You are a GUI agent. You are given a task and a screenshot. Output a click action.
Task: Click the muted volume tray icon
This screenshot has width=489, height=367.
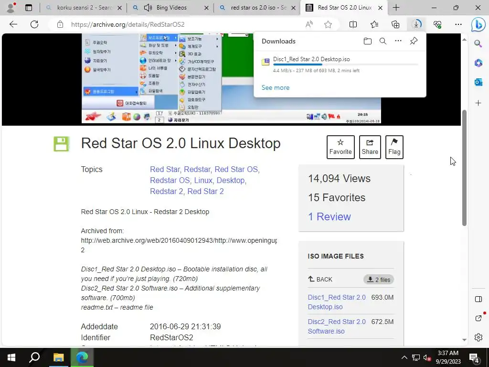[x=427, y=358]
